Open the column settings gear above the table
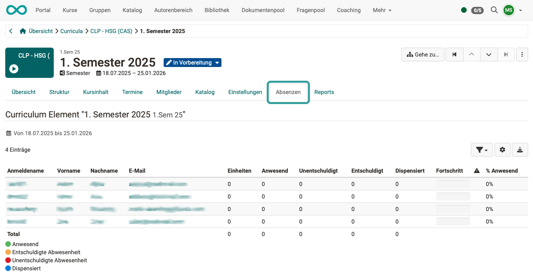This screenshot has height=278, width=533. (502, 149)
